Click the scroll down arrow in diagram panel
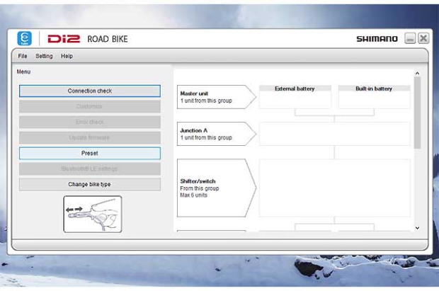The image size is (439, 291). click(416, 227)
